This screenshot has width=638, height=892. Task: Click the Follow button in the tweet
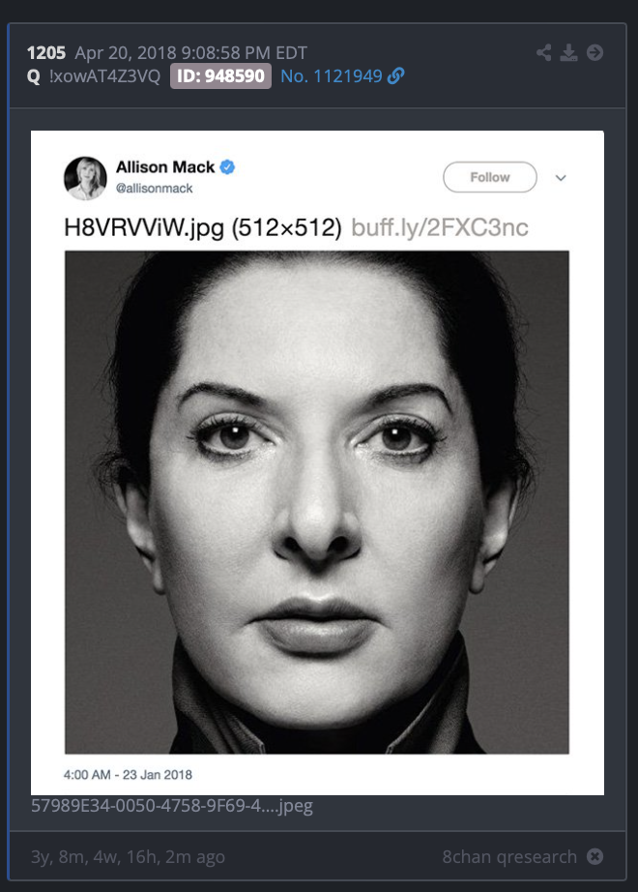[489, 177]
